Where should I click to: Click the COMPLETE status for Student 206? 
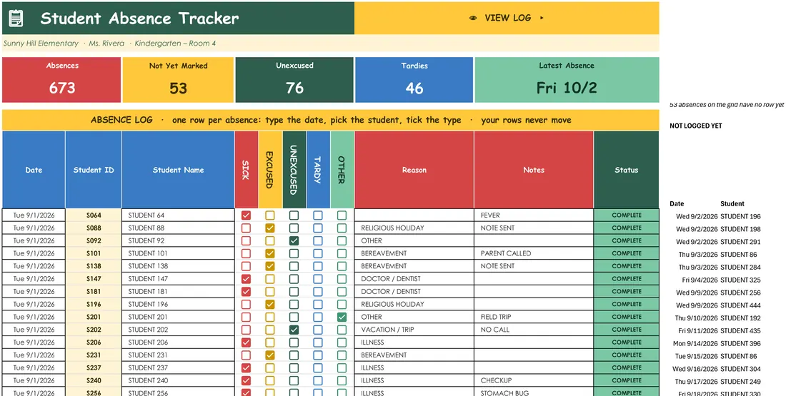[x=627, y=342]
